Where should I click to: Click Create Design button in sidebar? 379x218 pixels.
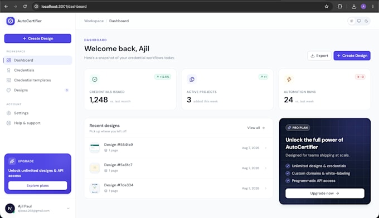click(38, 38)
